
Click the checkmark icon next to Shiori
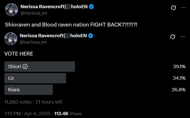click(x=25, y=67)
